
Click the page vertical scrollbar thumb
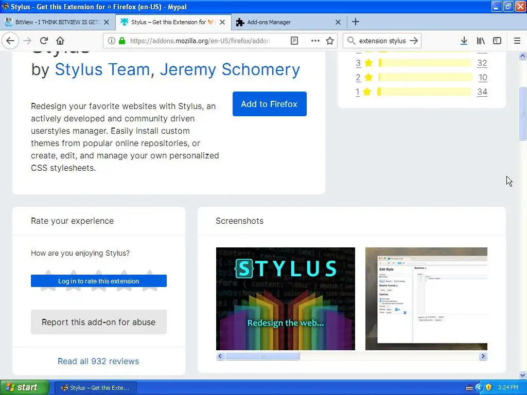click(x=522, y=113)
